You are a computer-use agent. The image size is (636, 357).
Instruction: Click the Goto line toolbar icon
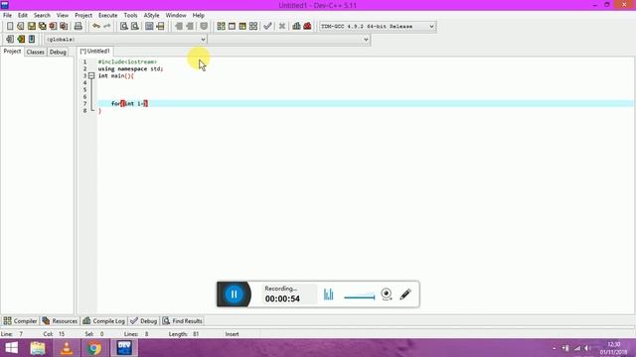pyautogui.click(x=160, y=27)
